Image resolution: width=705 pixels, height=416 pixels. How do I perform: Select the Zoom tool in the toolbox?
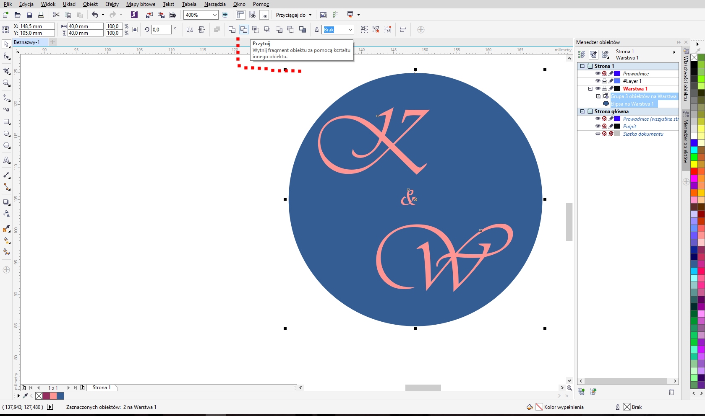[x=7, y=83]
